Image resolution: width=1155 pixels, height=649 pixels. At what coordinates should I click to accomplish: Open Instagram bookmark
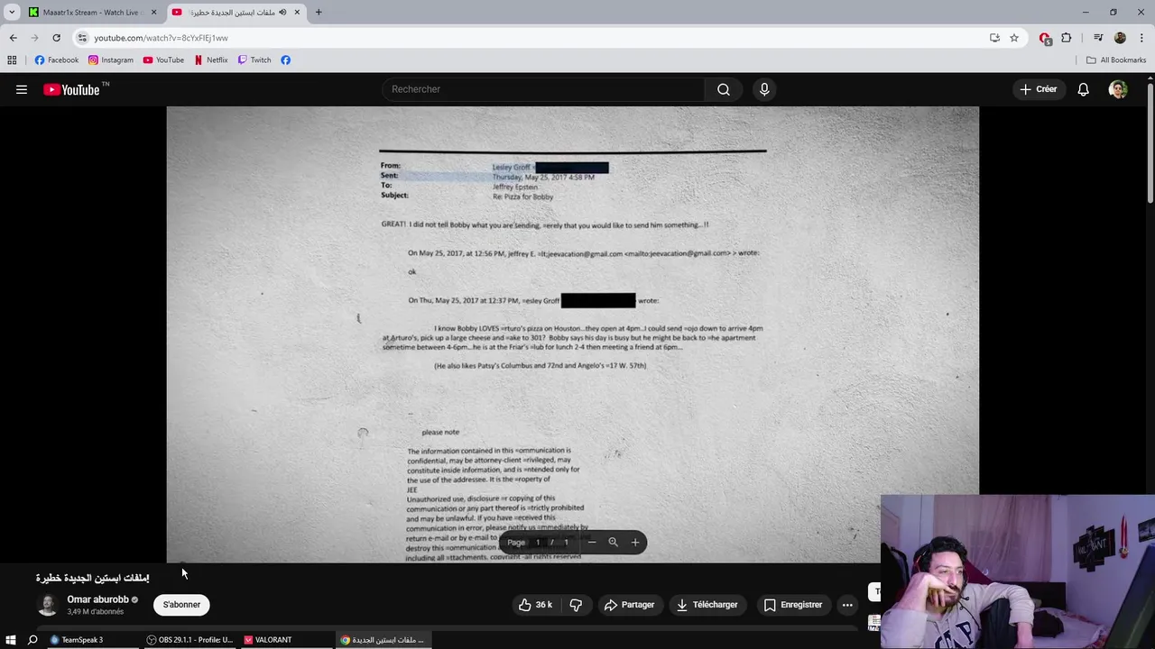[110, 60]
